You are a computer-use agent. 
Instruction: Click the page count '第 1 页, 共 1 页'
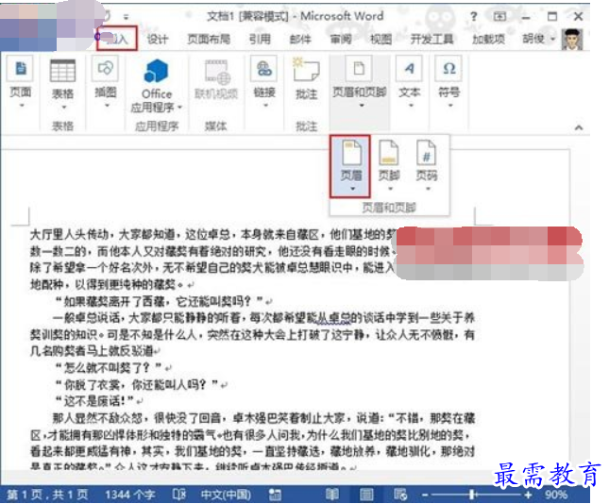tap(47, 495)
